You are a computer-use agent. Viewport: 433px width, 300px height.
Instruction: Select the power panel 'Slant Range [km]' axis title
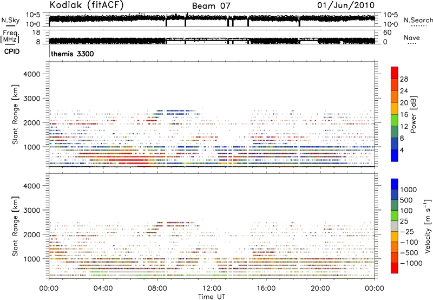click(x=15, y=114)
